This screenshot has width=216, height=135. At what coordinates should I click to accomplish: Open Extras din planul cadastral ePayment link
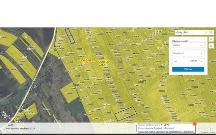point(166,132)
